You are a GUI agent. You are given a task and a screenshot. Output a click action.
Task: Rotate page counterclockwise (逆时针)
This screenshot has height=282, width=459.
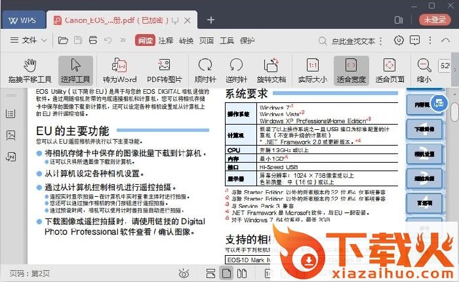236,71
